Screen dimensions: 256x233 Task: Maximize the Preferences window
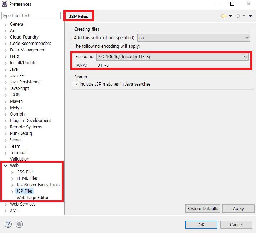click(x=232, y=4)
